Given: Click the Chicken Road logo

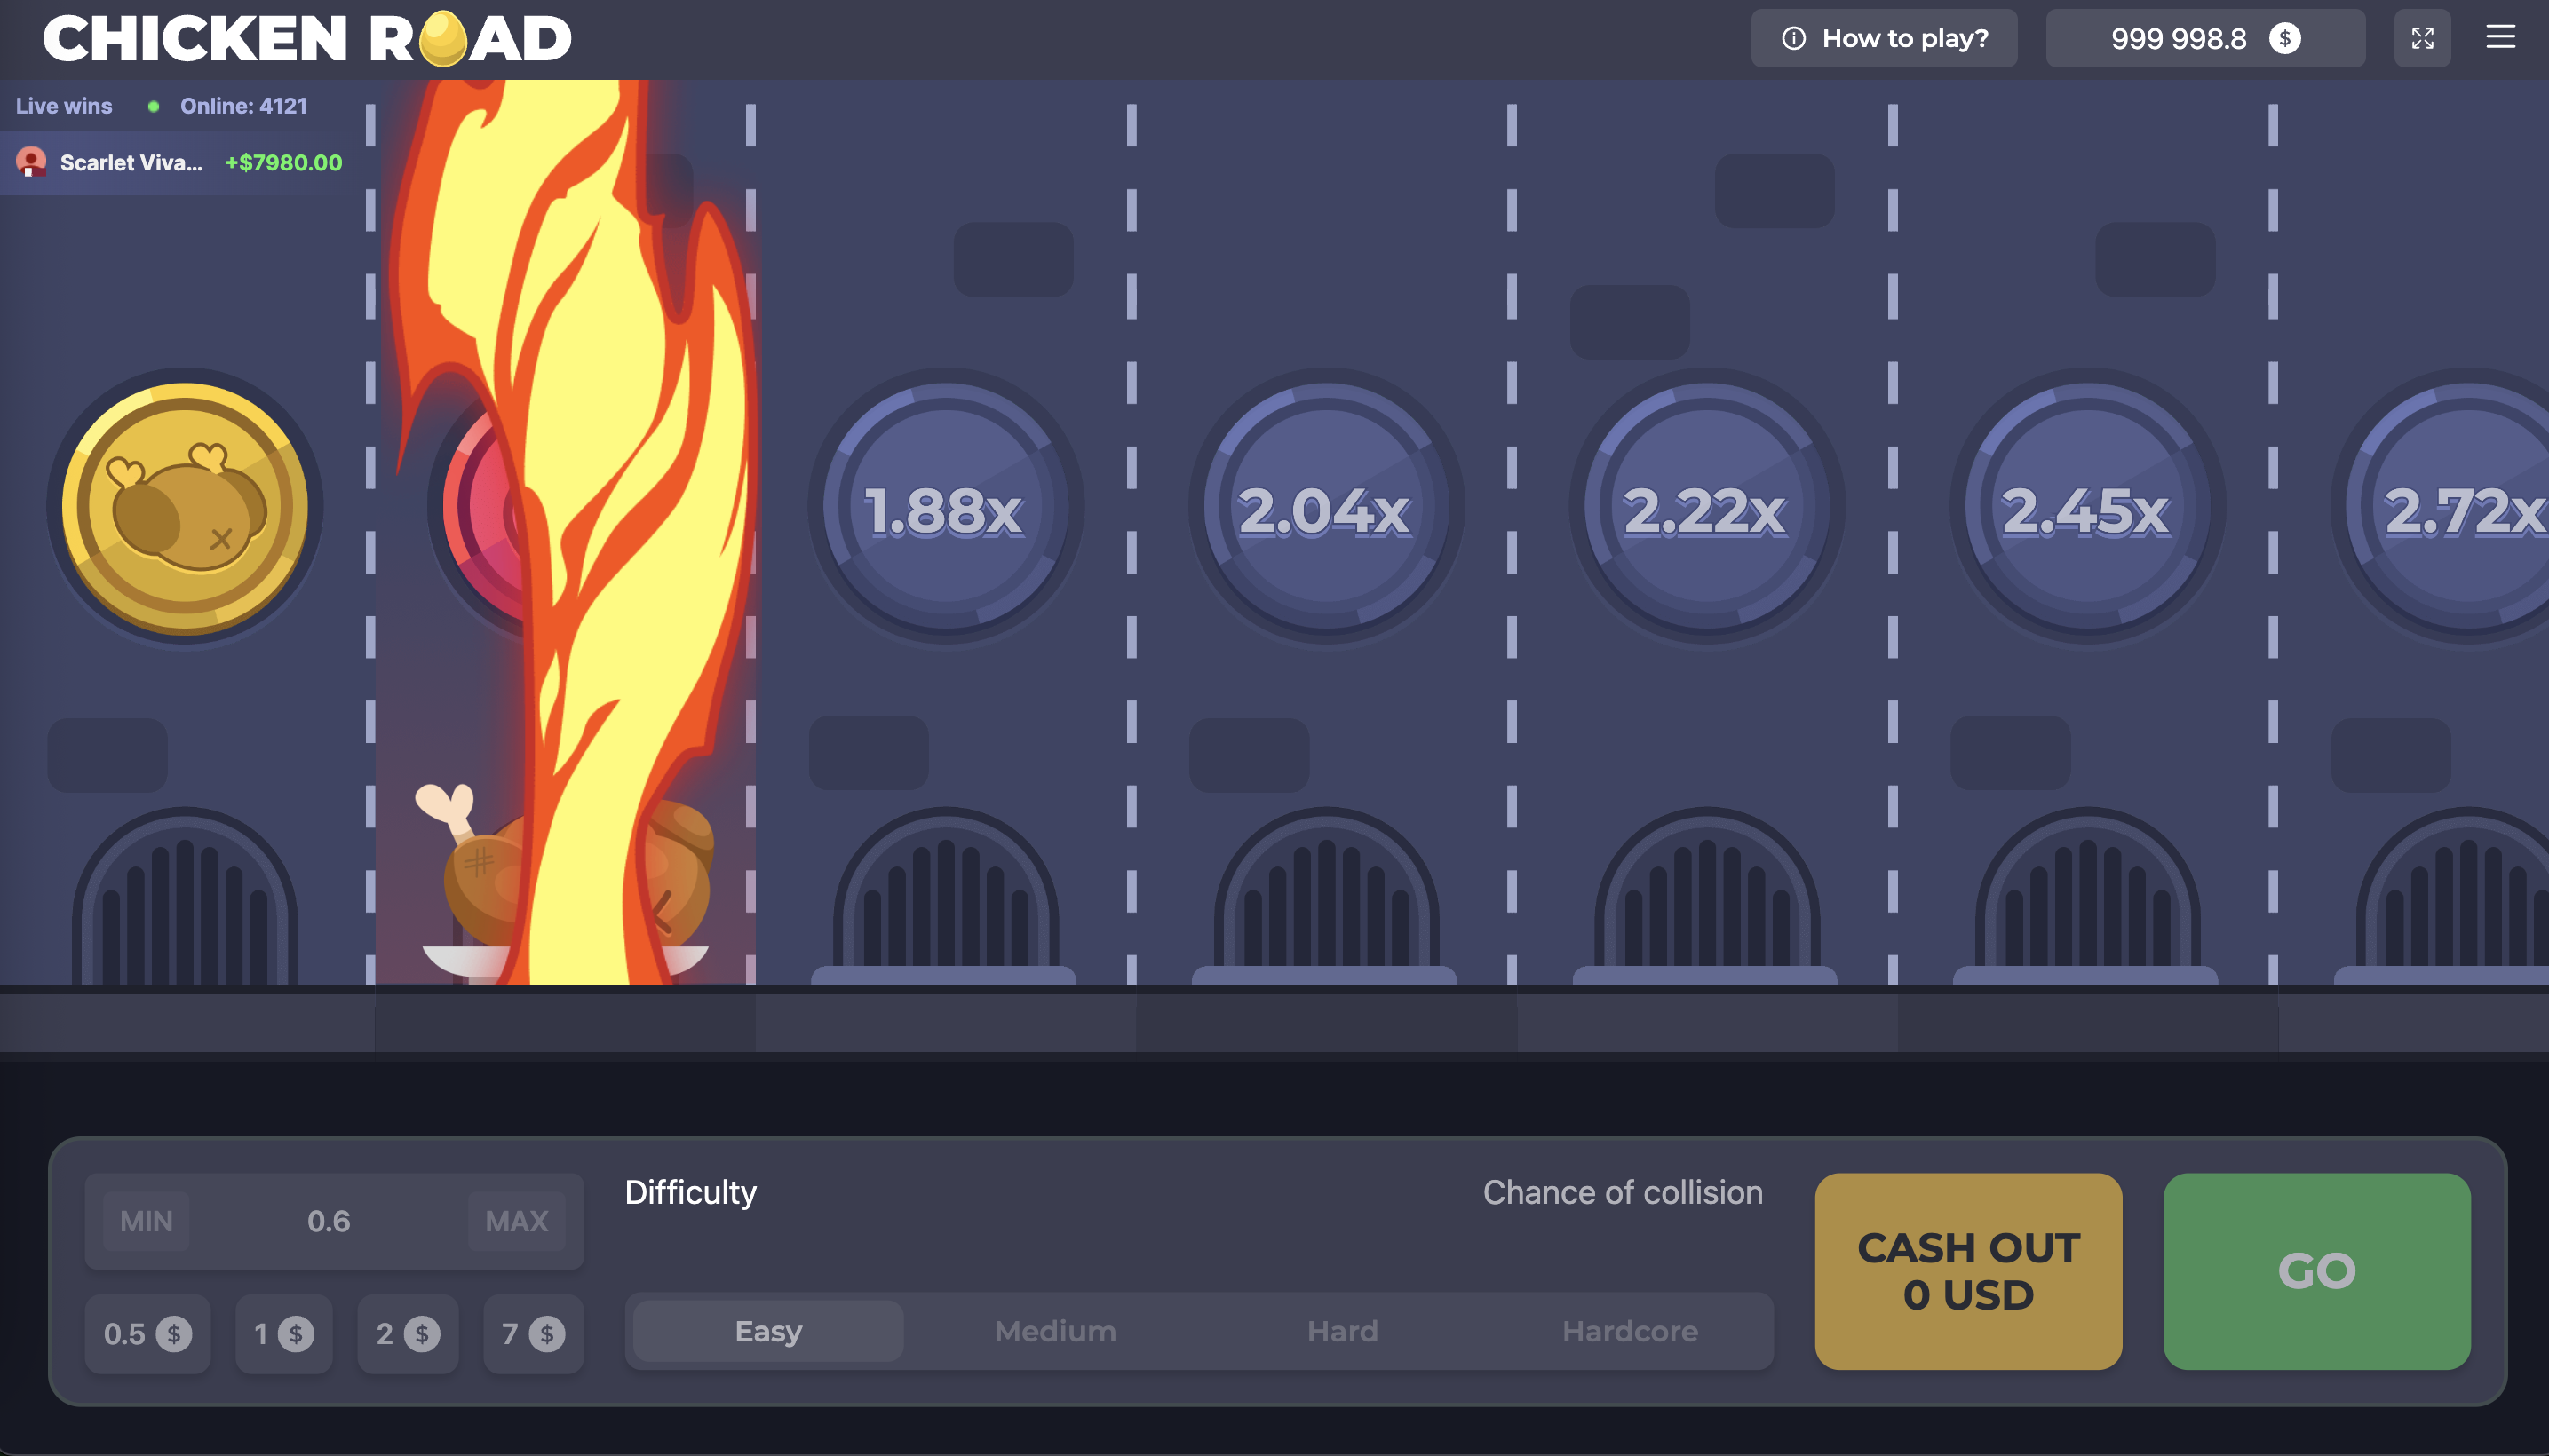Looking at the screenshot, I should 307,38.
